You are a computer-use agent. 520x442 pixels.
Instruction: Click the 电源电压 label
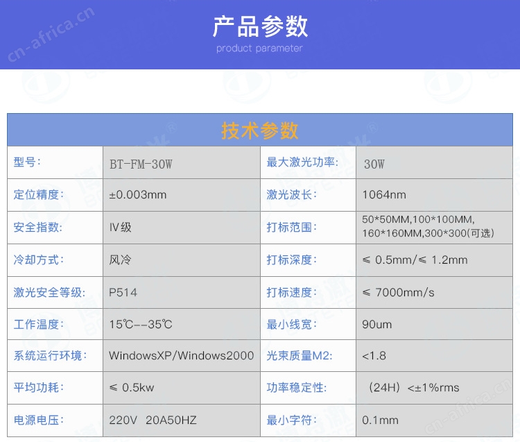pos(38,420)
